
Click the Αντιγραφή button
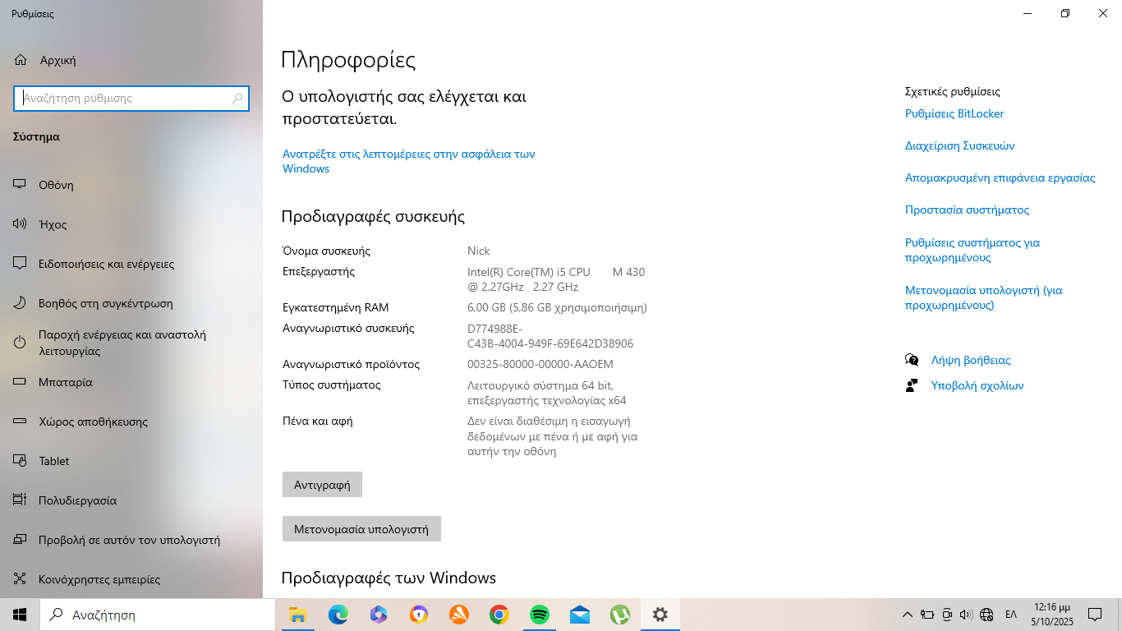tap(322, 485)
